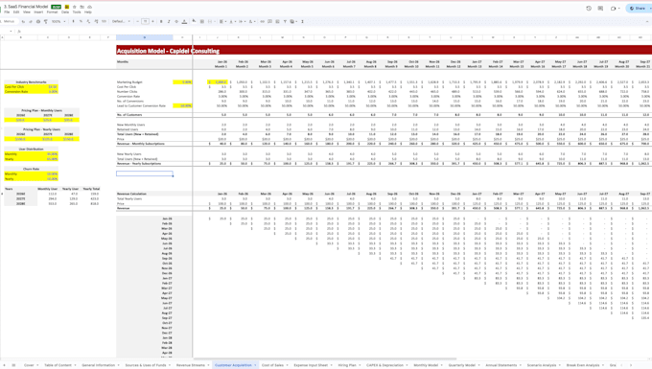652x369 pixels.
Task: Open the borders tool
Action: (201, 21)
